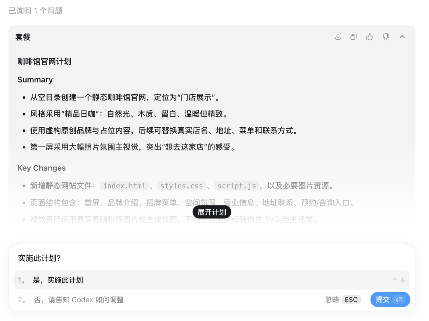Click the 实施此计划? question text

[x=39, y=258]
